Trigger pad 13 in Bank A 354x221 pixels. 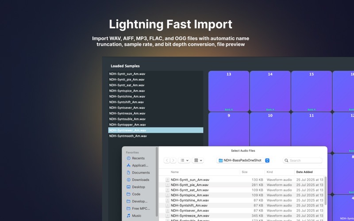(x=229, y=91)
